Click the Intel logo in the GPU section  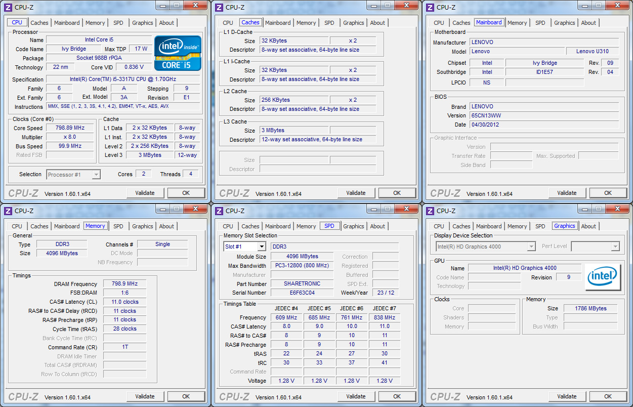[x=602, y=277]
